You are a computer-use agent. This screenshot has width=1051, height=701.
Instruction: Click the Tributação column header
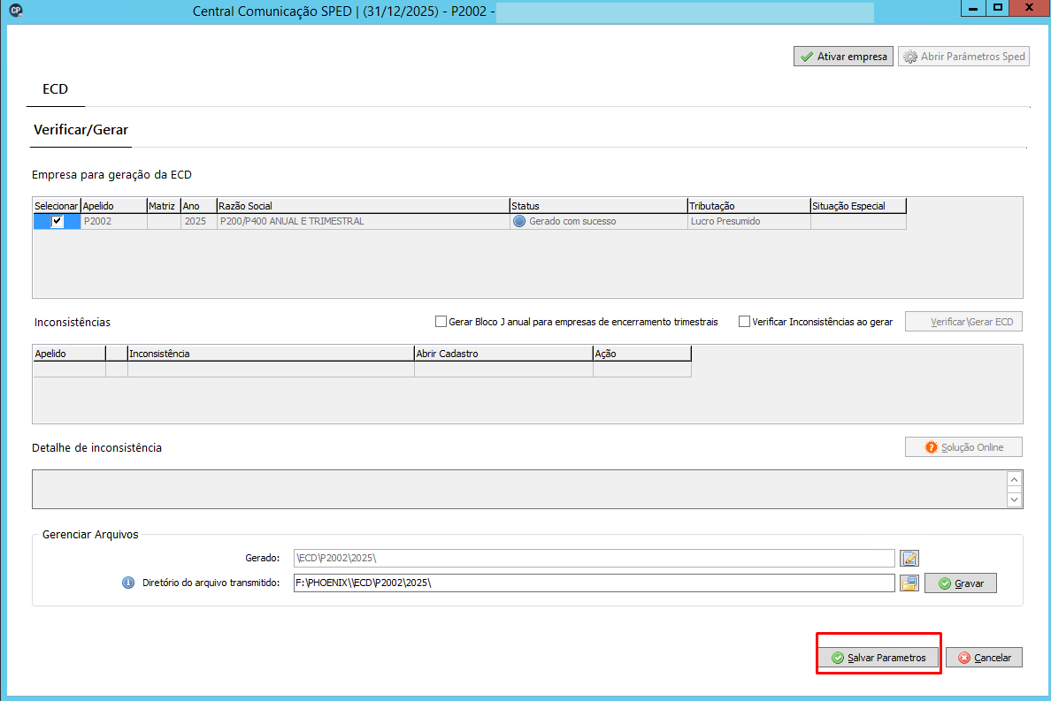coord(748,206)
